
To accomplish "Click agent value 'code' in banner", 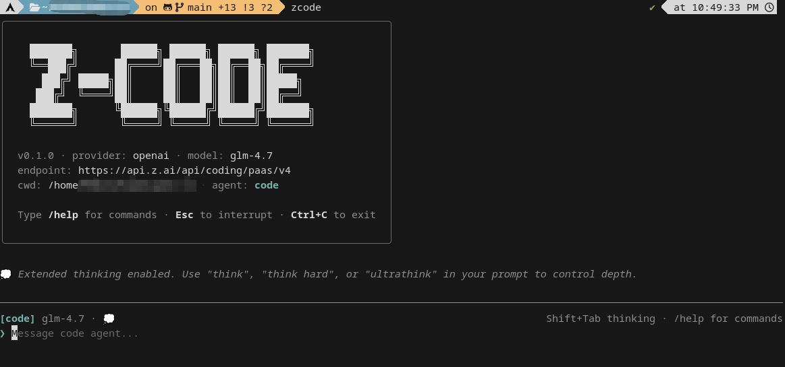I will pyautogui.click(x=267, y=185).
